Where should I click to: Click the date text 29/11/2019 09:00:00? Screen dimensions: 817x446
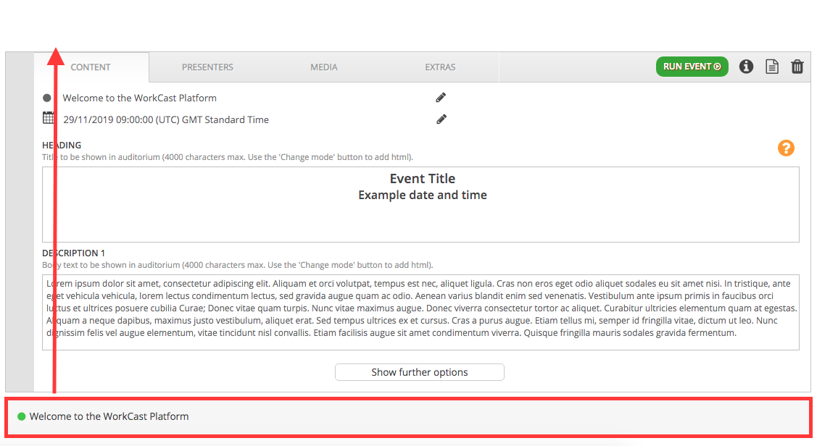(109, 119)
